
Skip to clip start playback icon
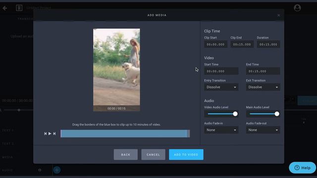click(x=46, y=133)
